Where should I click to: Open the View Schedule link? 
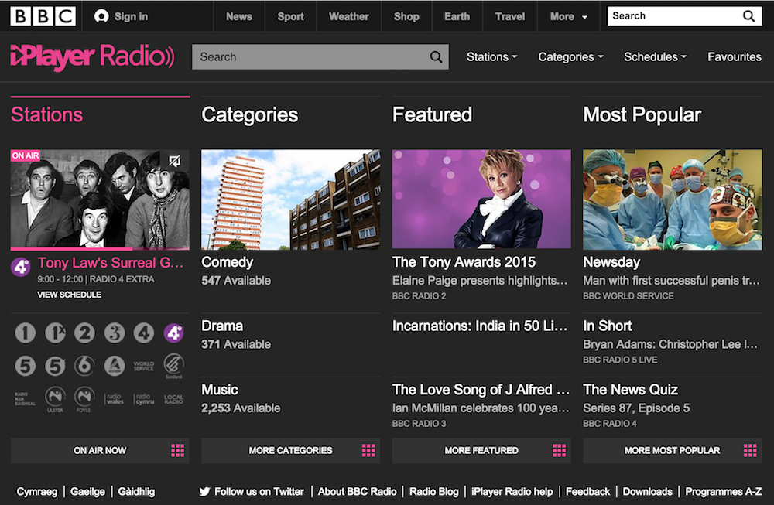coord(70,295)
